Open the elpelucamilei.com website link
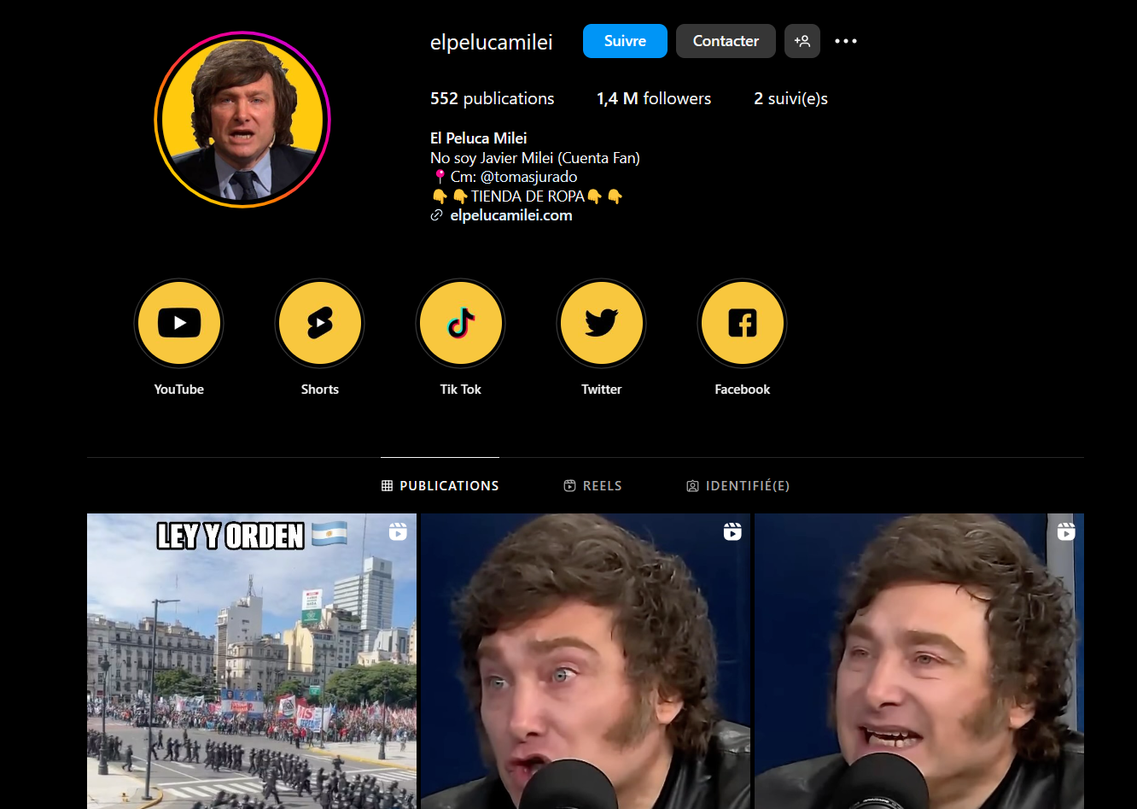 coord(510,216)
